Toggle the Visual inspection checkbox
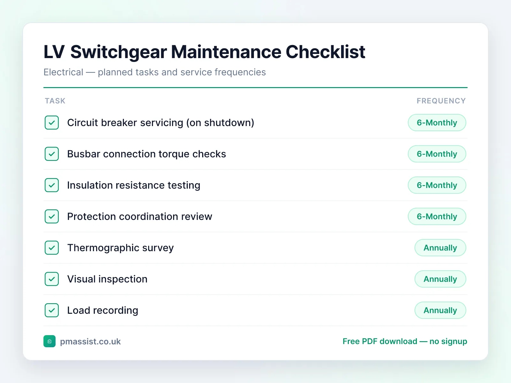The width and height of the screenshot is (511, 383). point(52,279)
